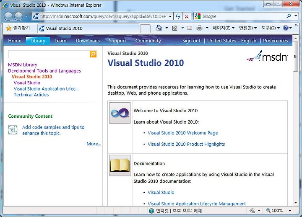Click the vertical scrollbar up arrow

[x=296, y=38]
